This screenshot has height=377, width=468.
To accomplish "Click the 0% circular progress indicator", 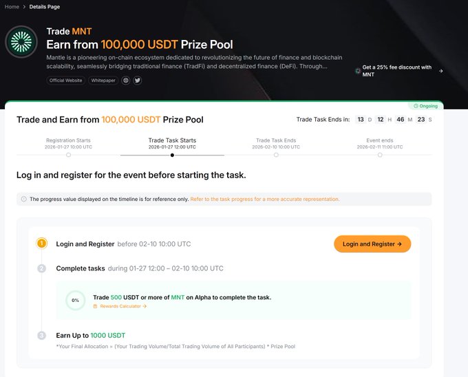I will click(x=75, y=301).
